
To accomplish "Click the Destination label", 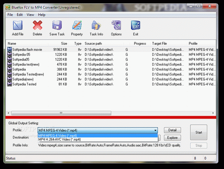I will coord(21,137).
